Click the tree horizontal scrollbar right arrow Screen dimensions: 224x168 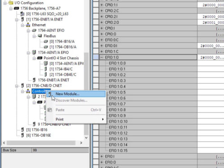(81, 143)
